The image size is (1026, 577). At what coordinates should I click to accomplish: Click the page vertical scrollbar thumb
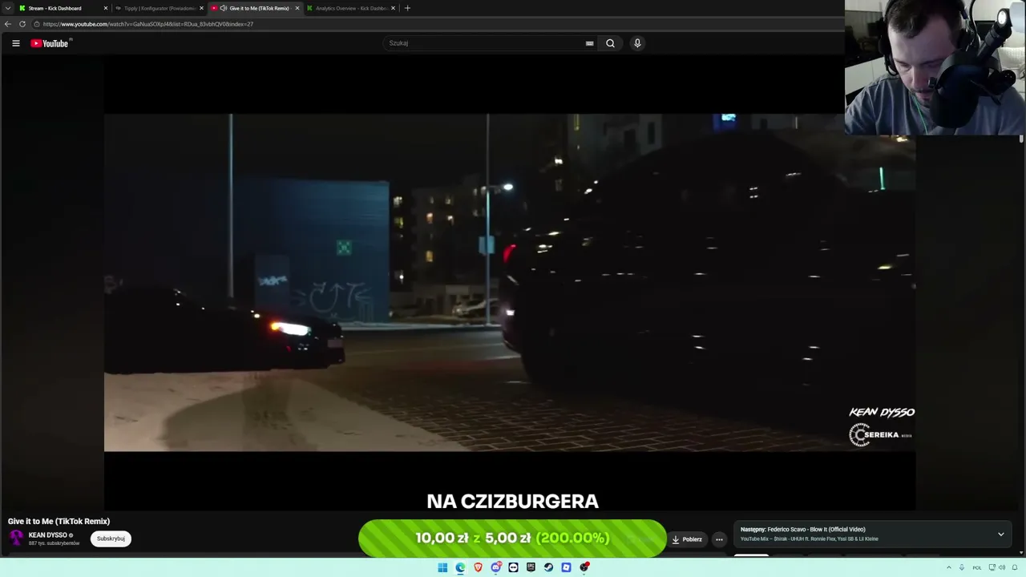(1021, 139)
